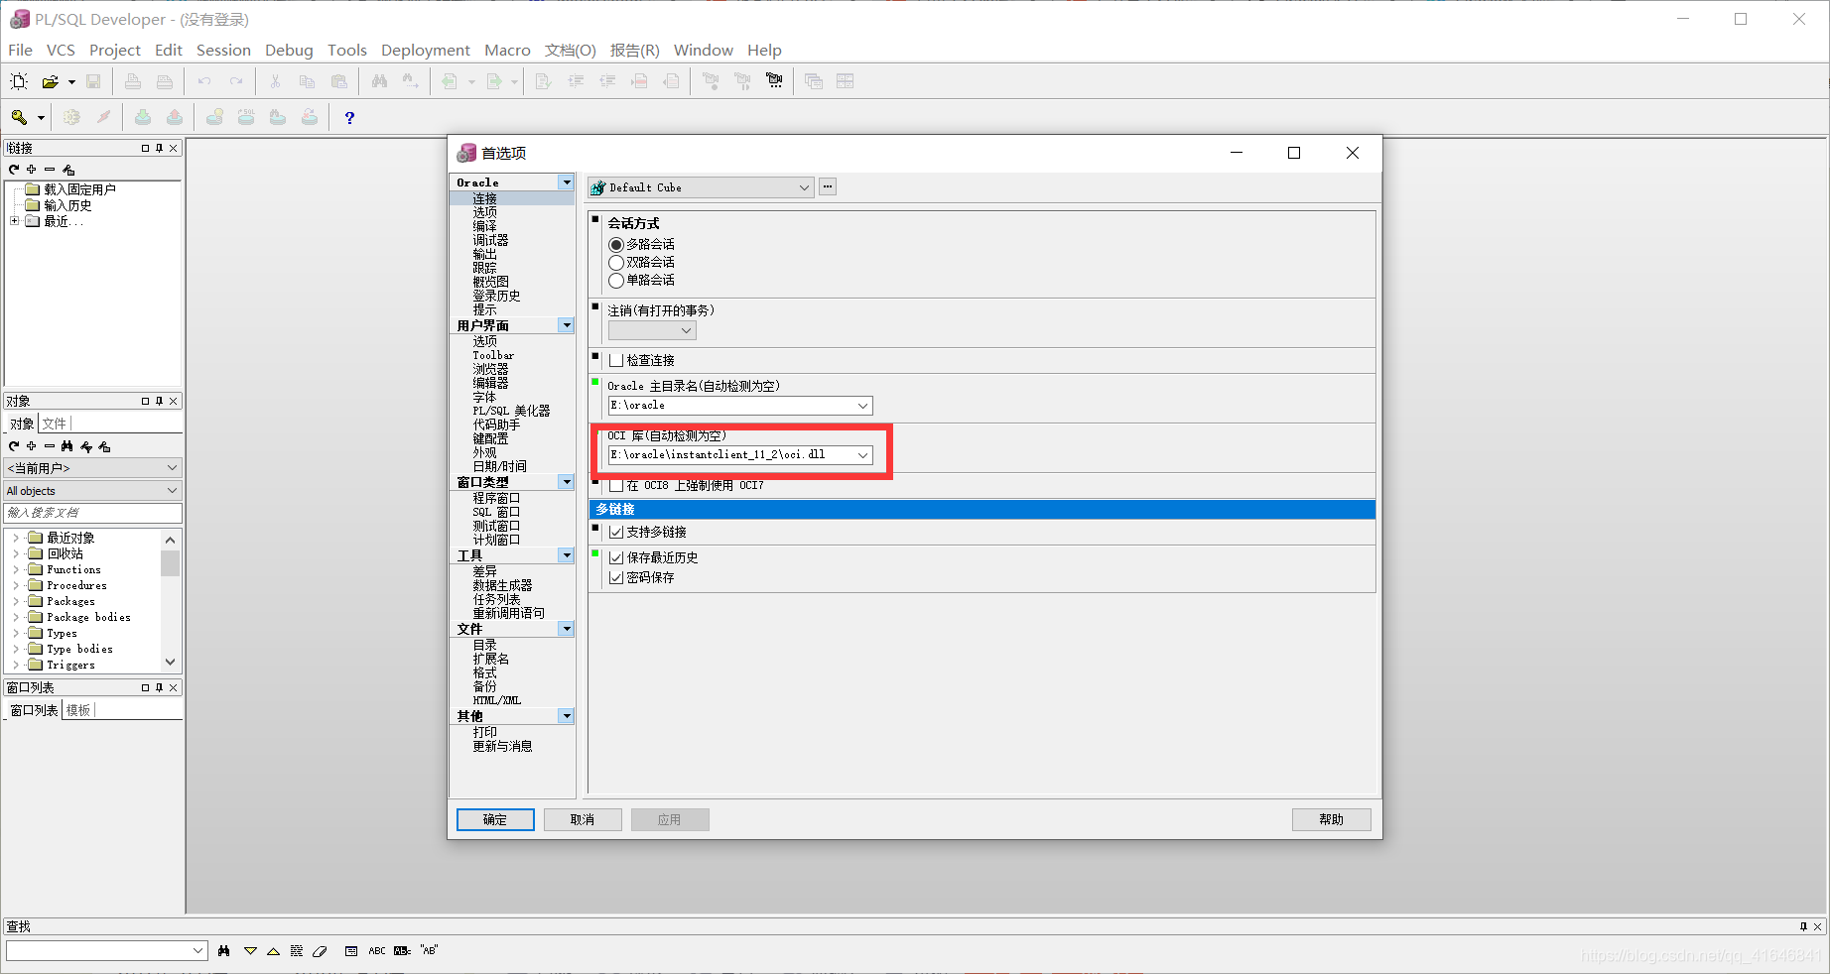
Task: Pin the 链接 panel with pushpin icon
Action: pos(159,148)
